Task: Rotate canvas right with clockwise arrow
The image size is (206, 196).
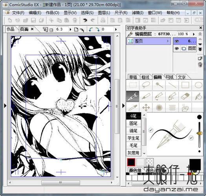Action: point(97,29)
